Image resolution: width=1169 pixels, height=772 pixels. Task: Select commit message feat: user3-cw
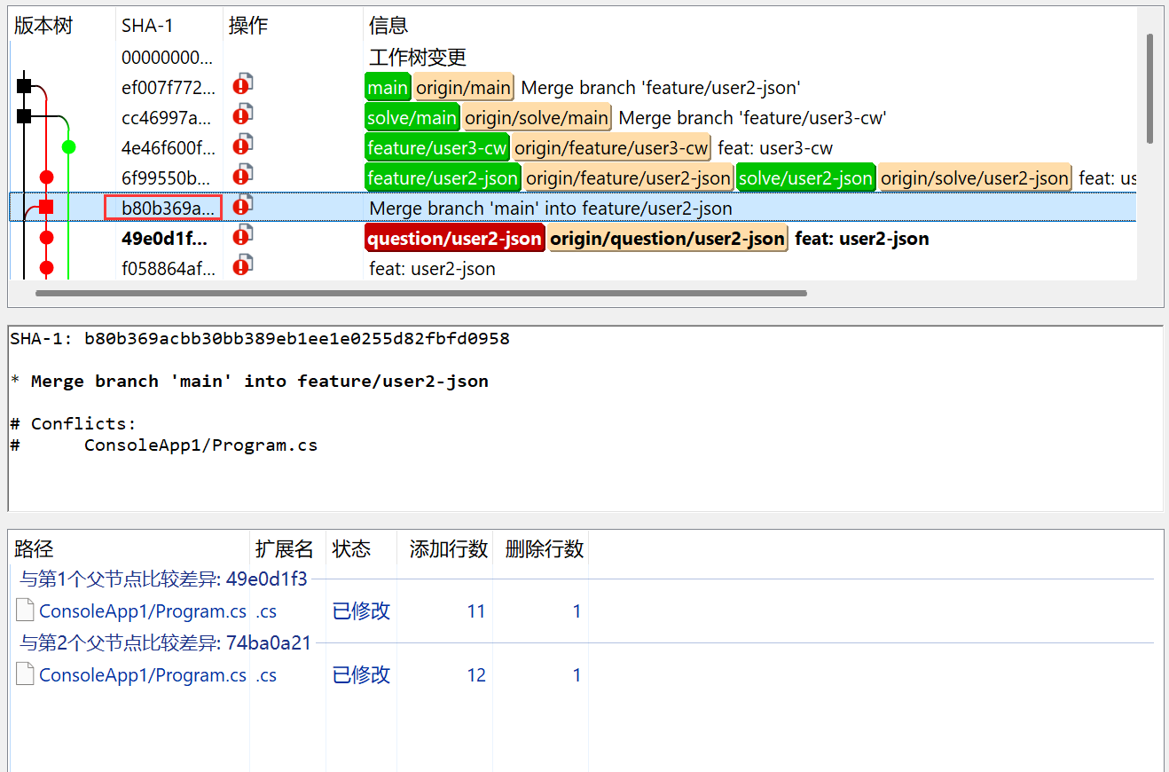[x=775, y=147]
